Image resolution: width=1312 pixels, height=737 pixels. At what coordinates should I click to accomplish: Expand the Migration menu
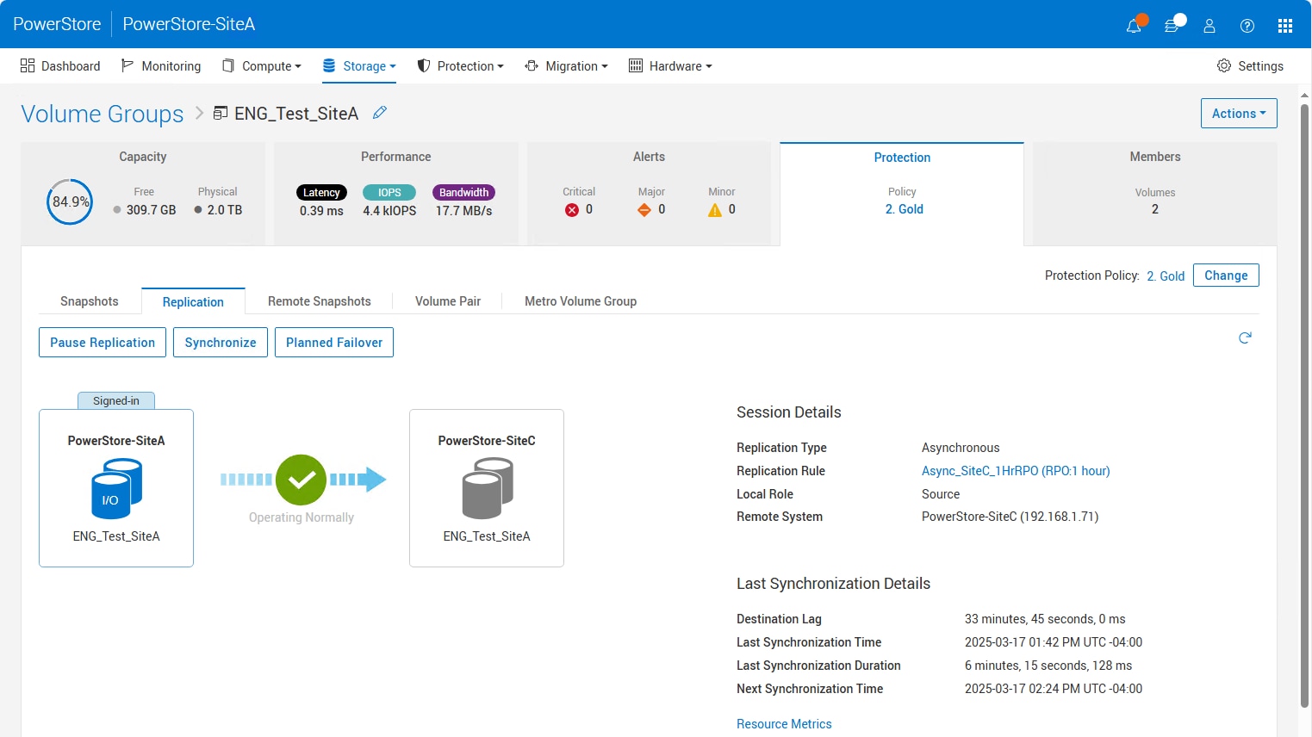point(566,66)
